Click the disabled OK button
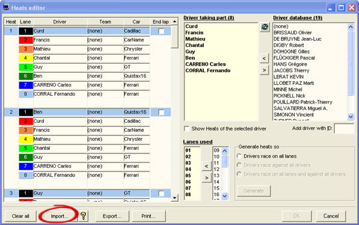The image size is (359, 225). point(296,216)
